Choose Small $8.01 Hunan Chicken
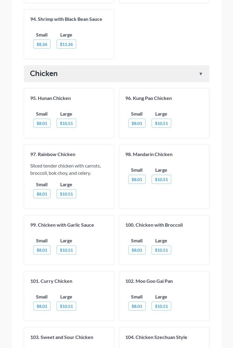Image resolution: width=233 pixels, height=348 pixels. (x=42, y=123)
